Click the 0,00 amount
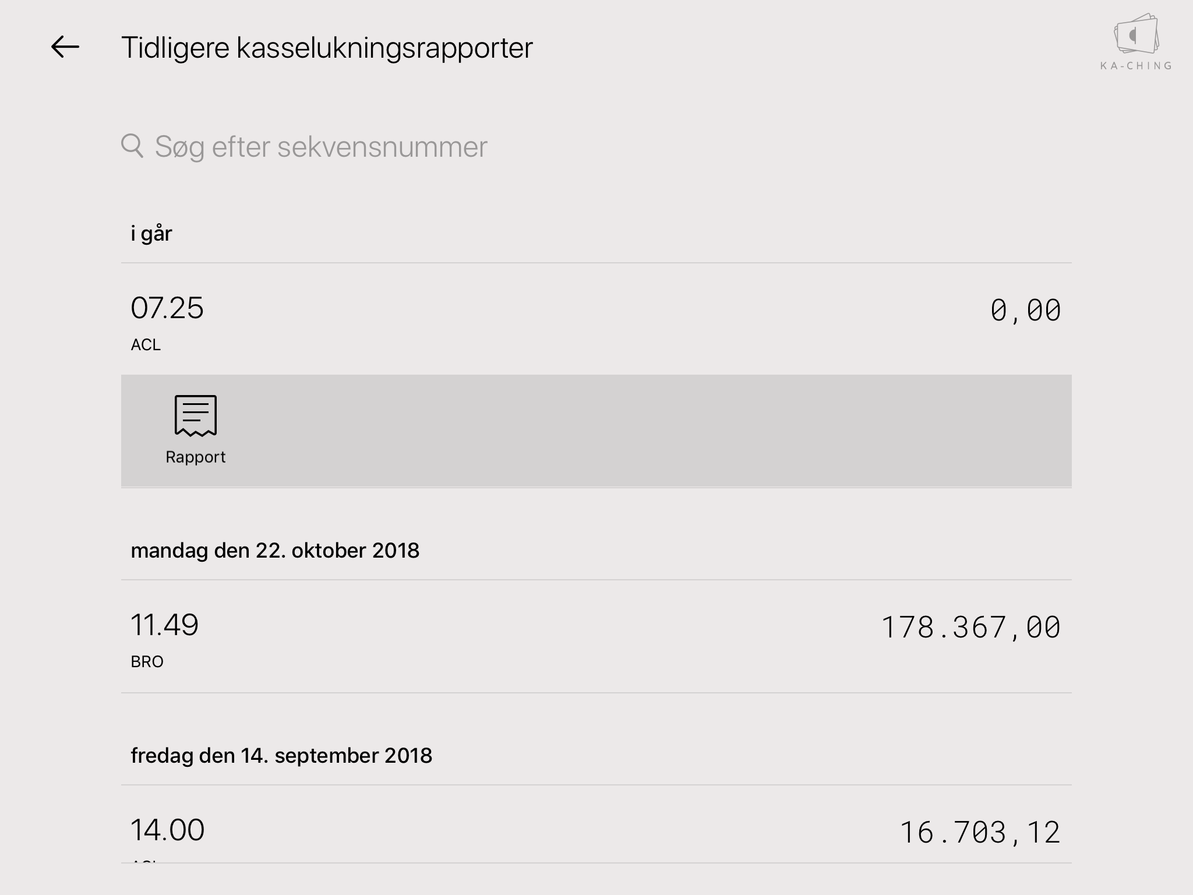The image size is (1193, 895). [1025, 310]
